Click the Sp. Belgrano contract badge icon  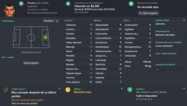tap(68, 4)
